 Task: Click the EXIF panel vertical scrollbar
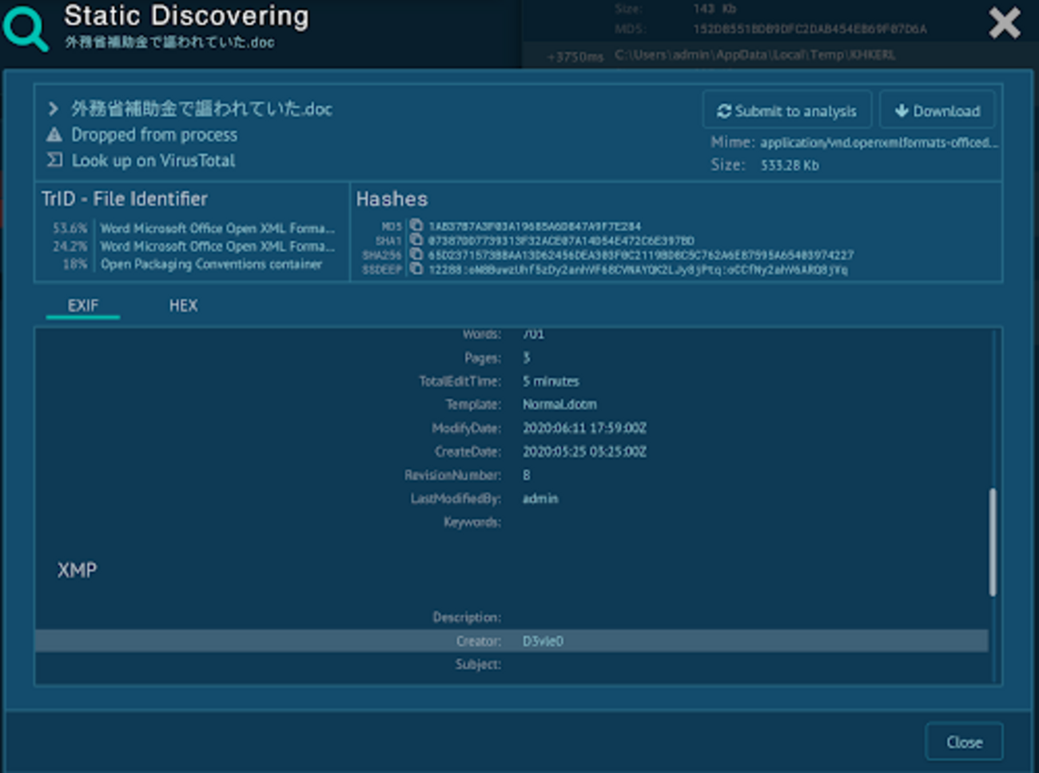(993, 542)
